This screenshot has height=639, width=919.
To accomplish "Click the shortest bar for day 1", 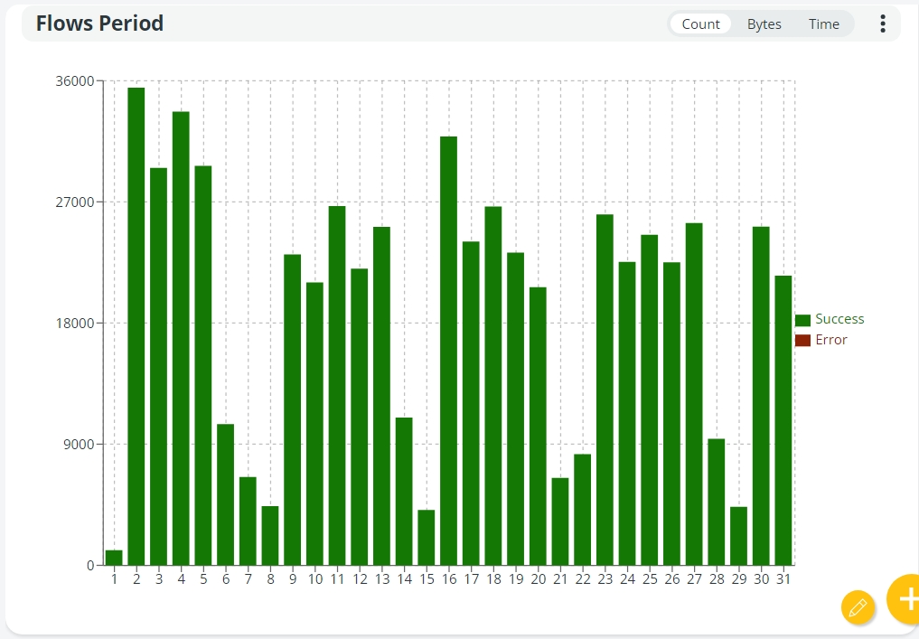I will pos(114,558).
